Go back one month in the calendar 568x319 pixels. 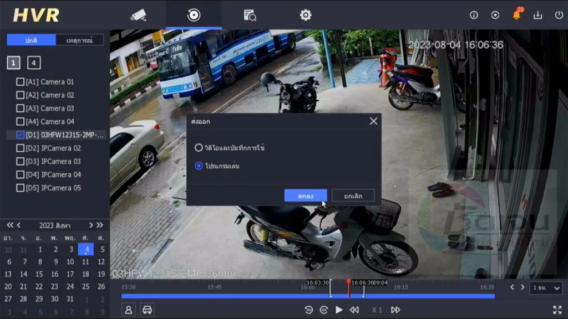[x=19, y=224]
